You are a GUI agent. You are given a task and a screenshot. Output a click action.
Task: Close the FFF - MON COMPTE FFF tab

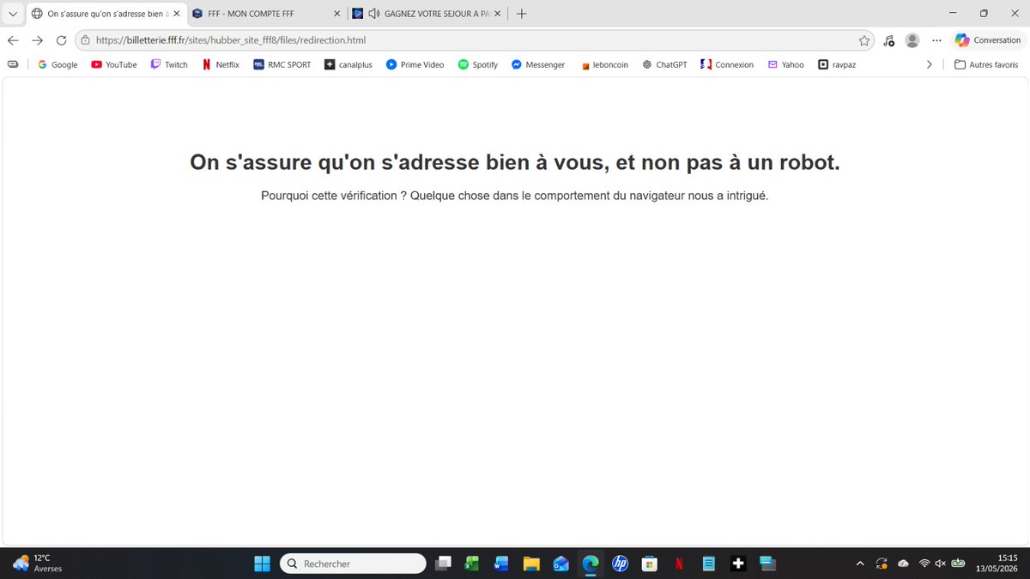(x=337, y=14)
